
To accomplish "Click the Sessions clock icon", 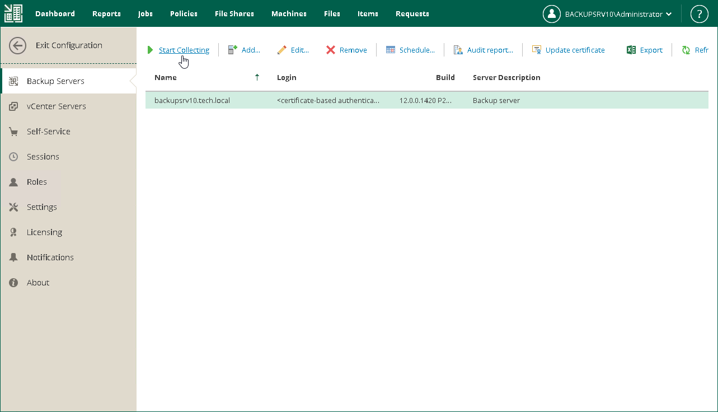I will [x=14, y=157].
